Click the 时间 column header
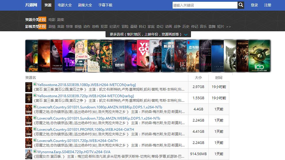 [219, 77]
